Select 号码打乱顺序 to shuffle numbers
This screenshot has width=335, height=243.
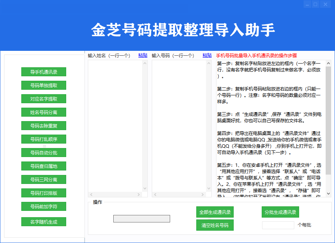(43, 139)
